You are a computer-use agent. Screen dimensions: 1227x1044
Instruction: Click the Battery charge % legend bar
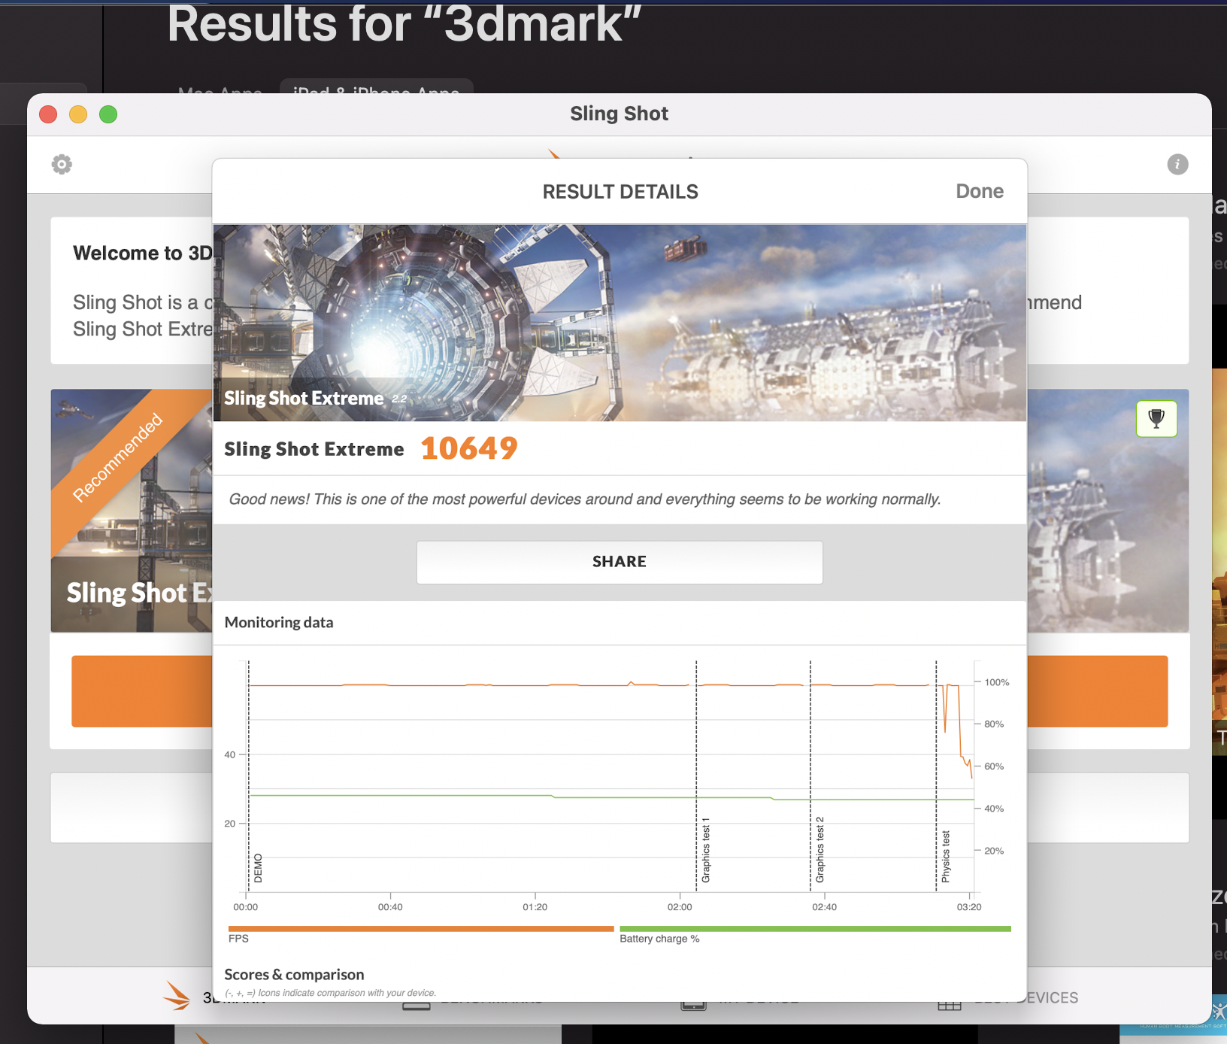pos(815,929)
